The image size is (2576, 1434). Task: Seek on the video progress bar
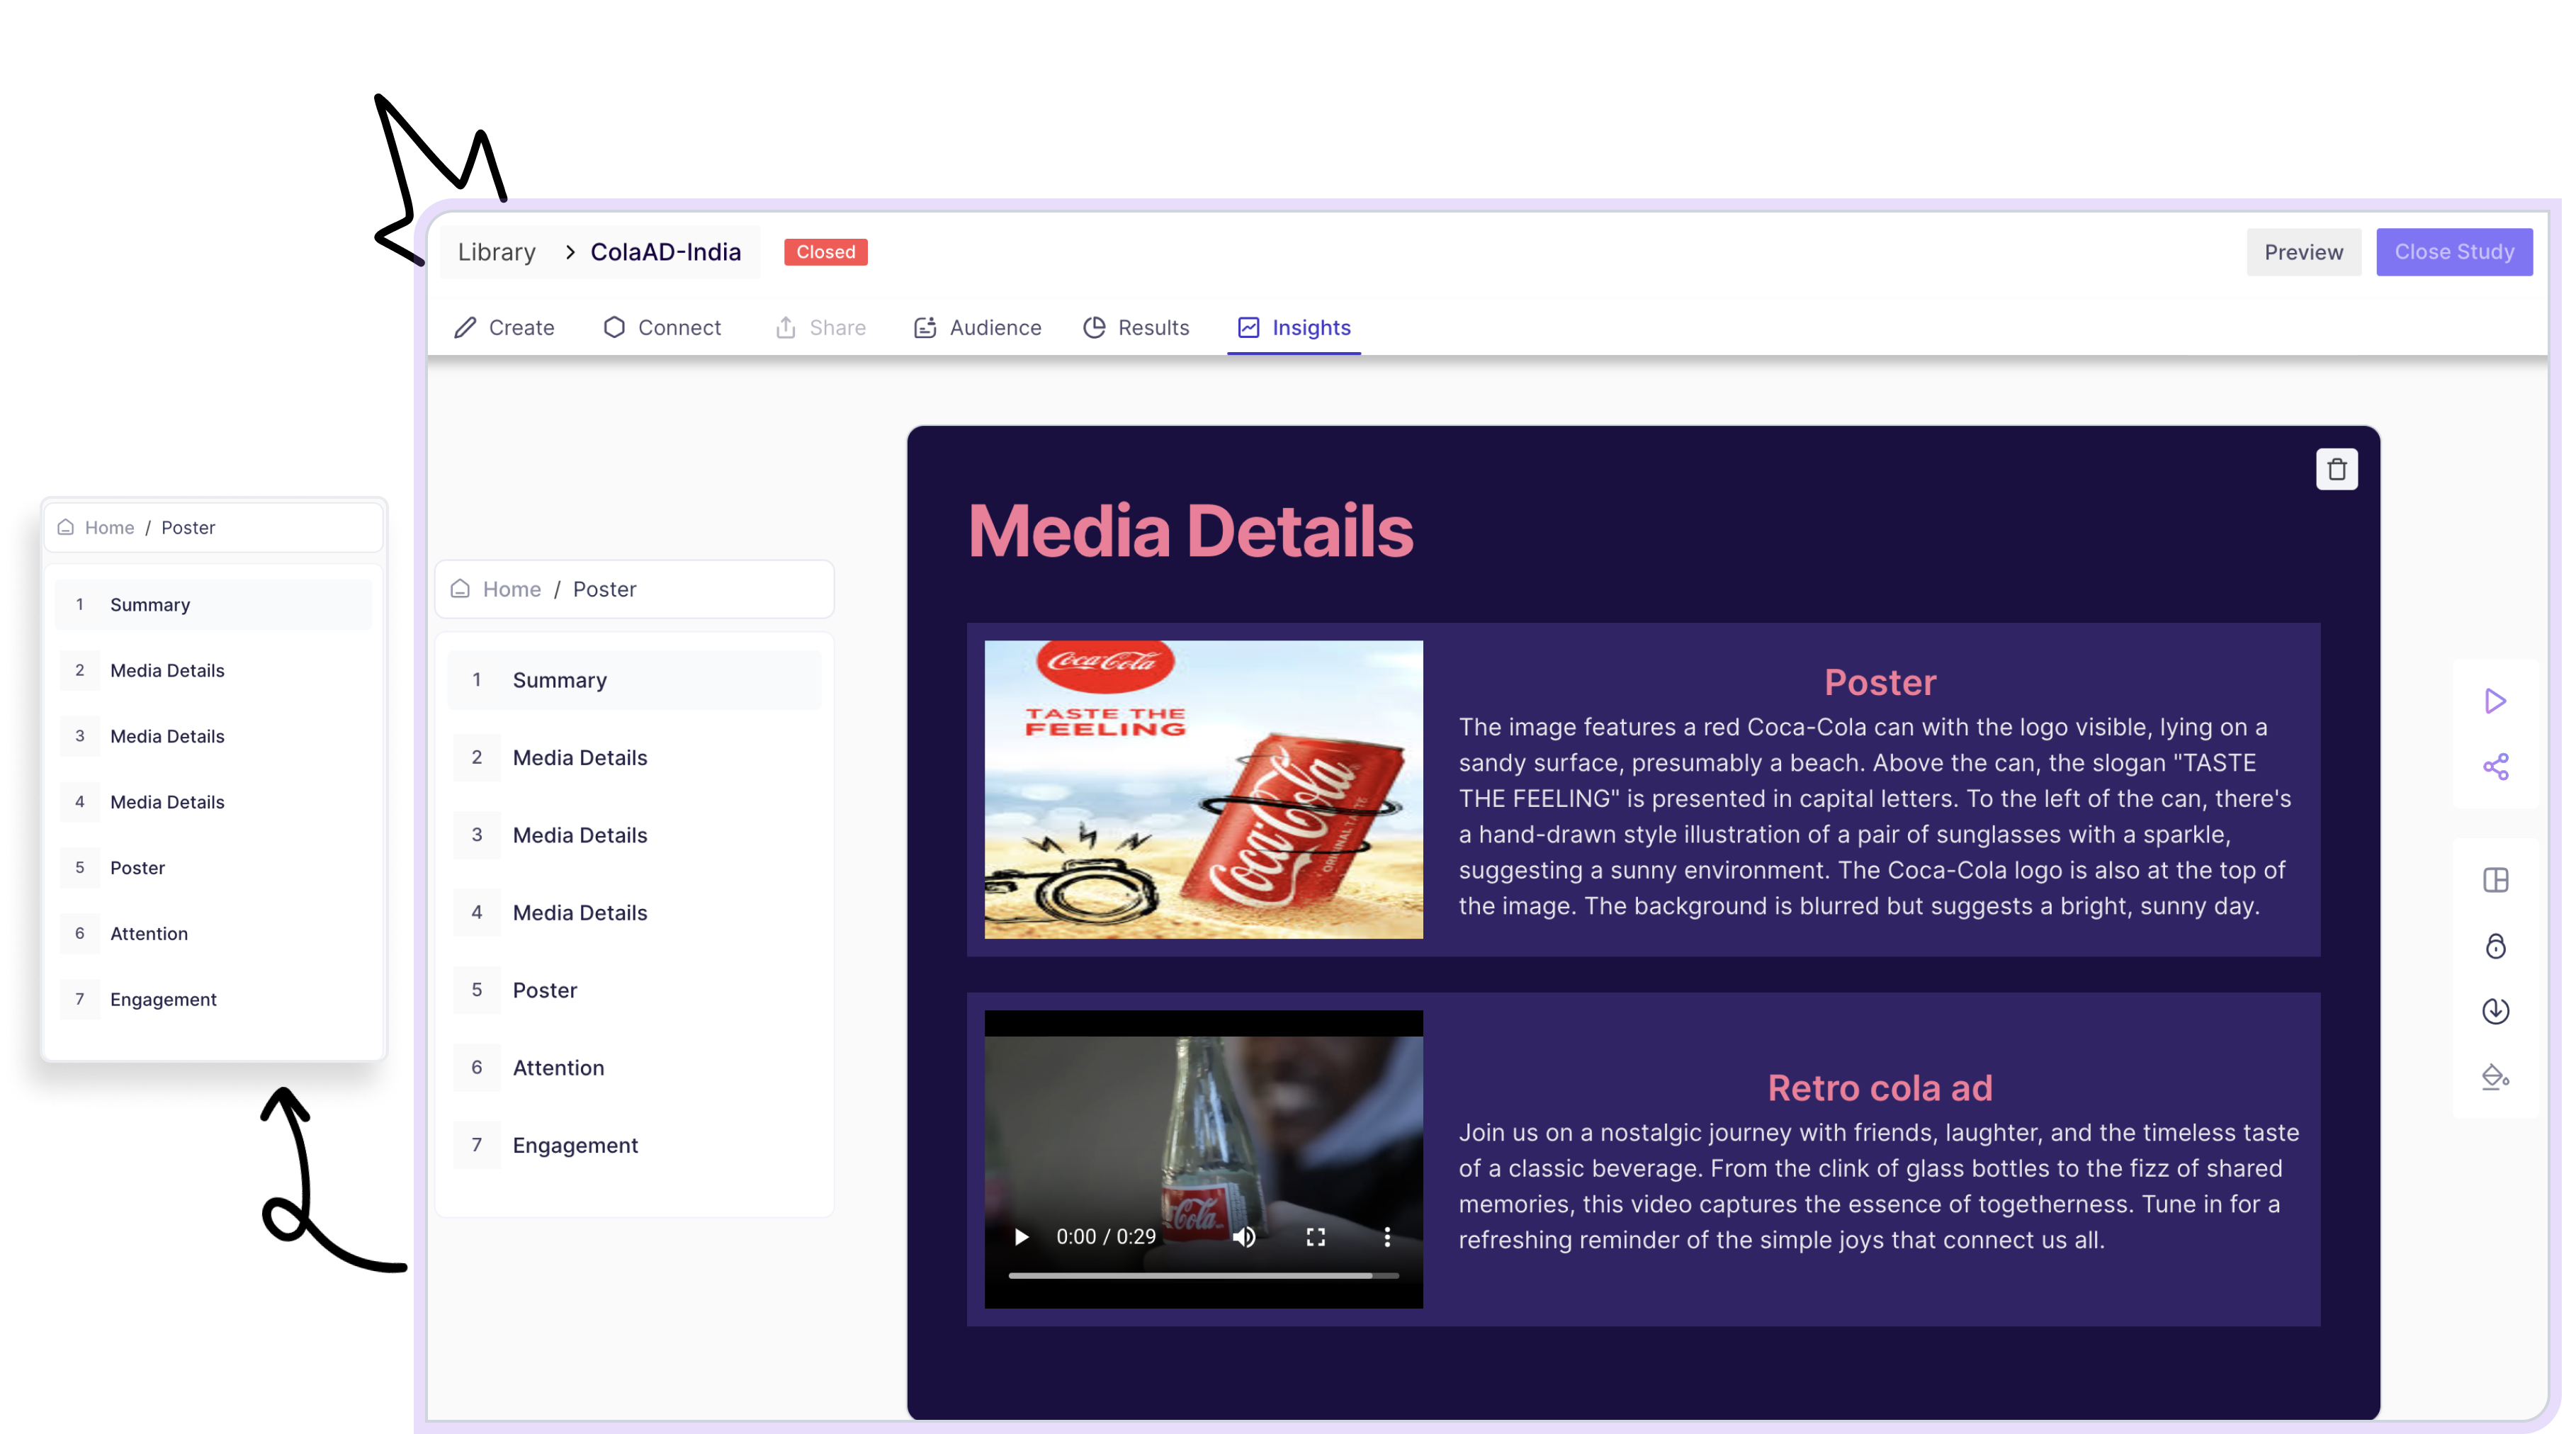(x=1203, y=1275)
